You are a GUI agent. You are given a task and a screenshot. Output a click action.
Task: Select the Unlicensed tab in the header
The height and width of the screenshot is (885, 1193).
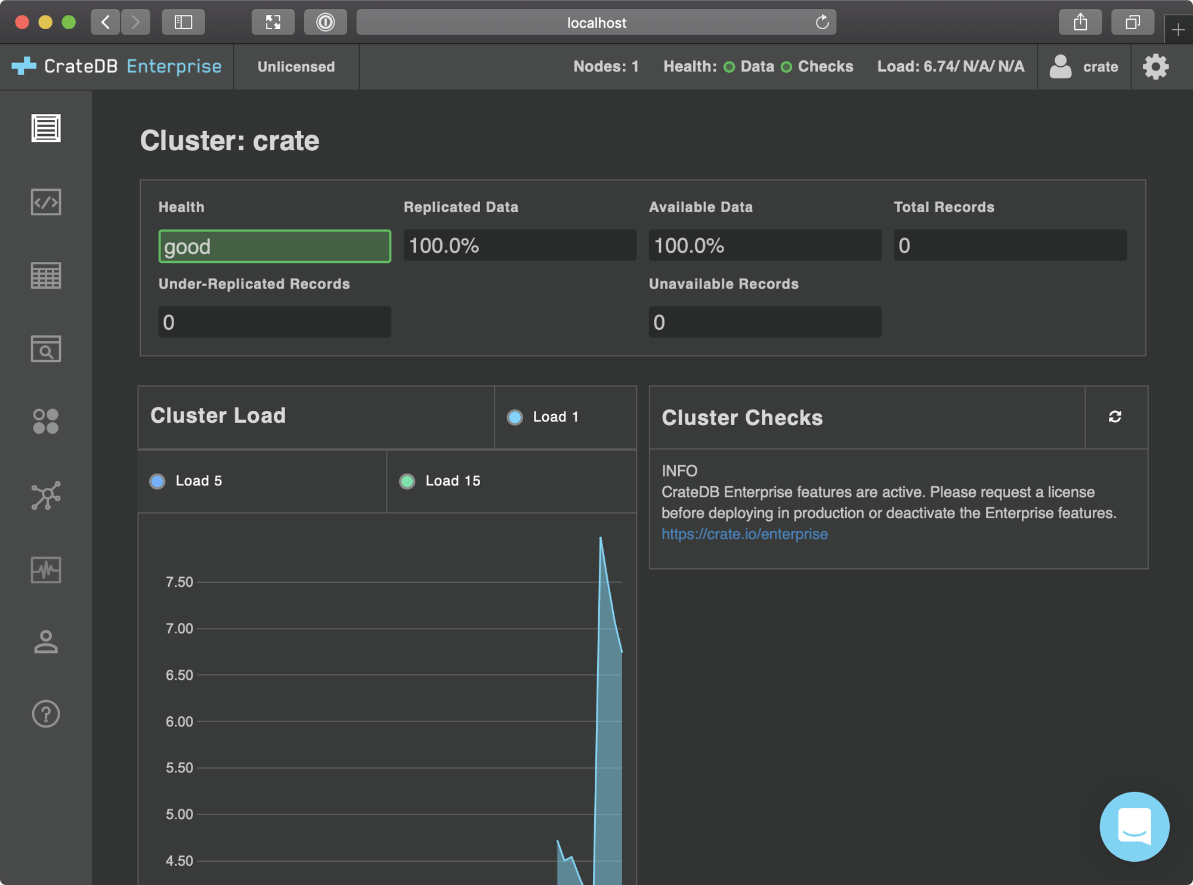click(296, 66)
